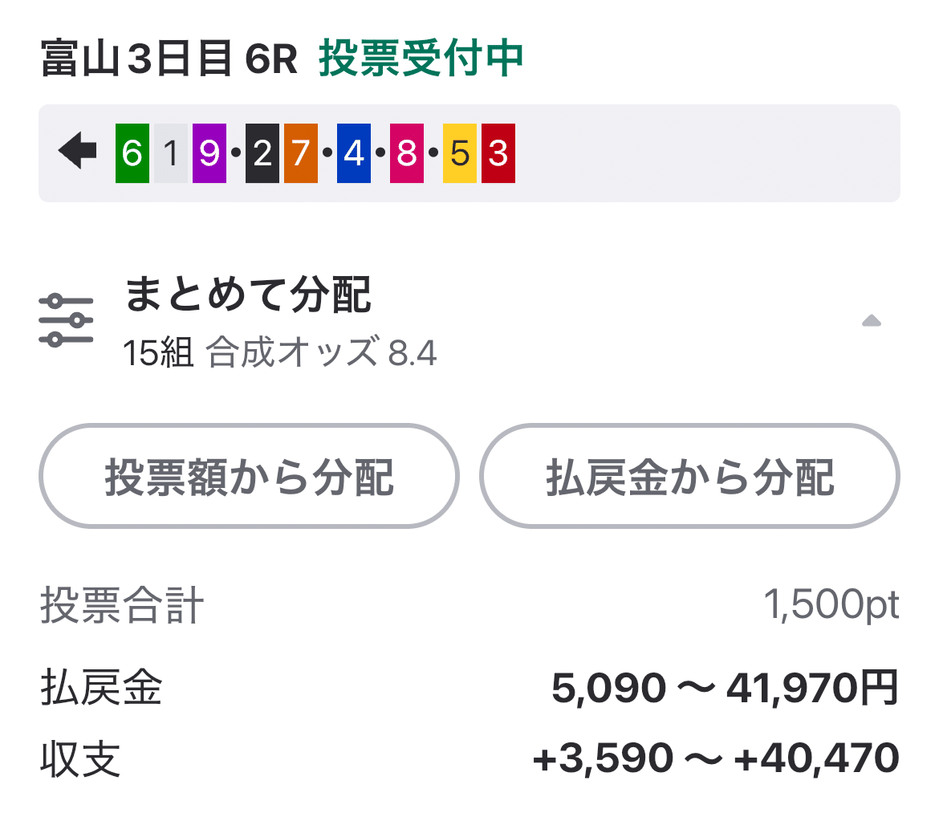939x813 pixels.
Task: Click the 払戻金から分配 button
Action: coord(690,476)
